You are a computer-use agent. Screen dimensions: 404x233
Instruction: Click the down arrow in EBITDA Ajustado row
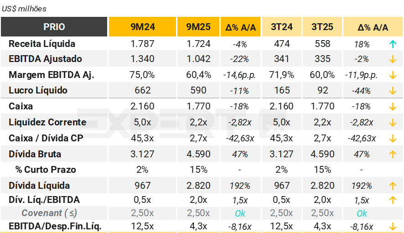click(392, 59)
